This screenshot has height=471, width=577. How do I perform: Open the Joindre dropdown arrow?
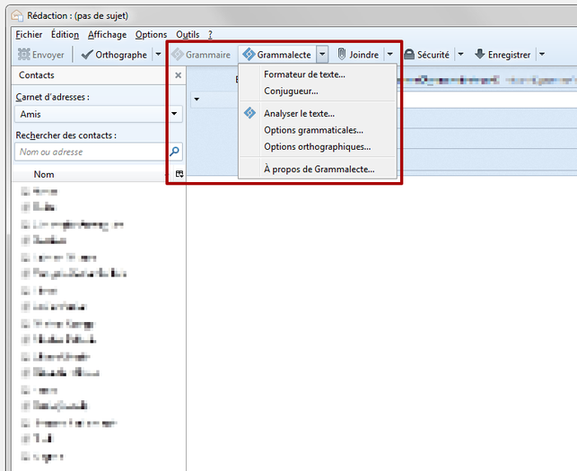tap(390, 55)
